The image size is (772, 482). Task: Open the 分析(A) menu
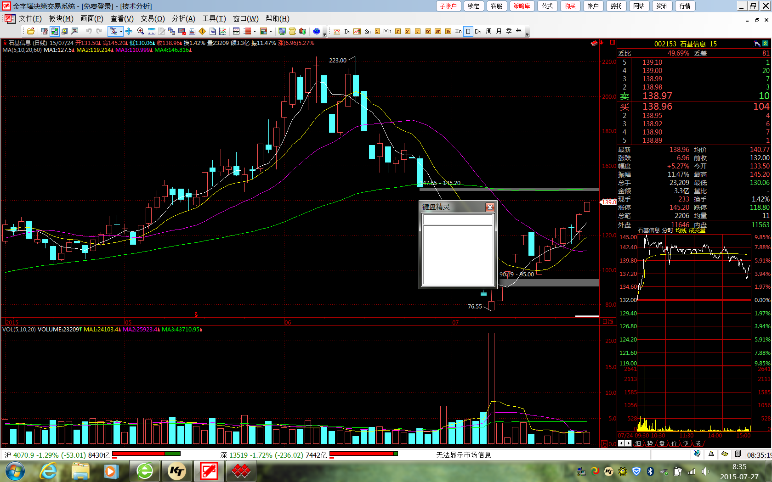click(183, 18)
